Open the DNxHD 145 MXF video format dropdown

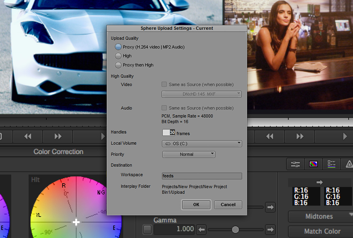[202, 94]
